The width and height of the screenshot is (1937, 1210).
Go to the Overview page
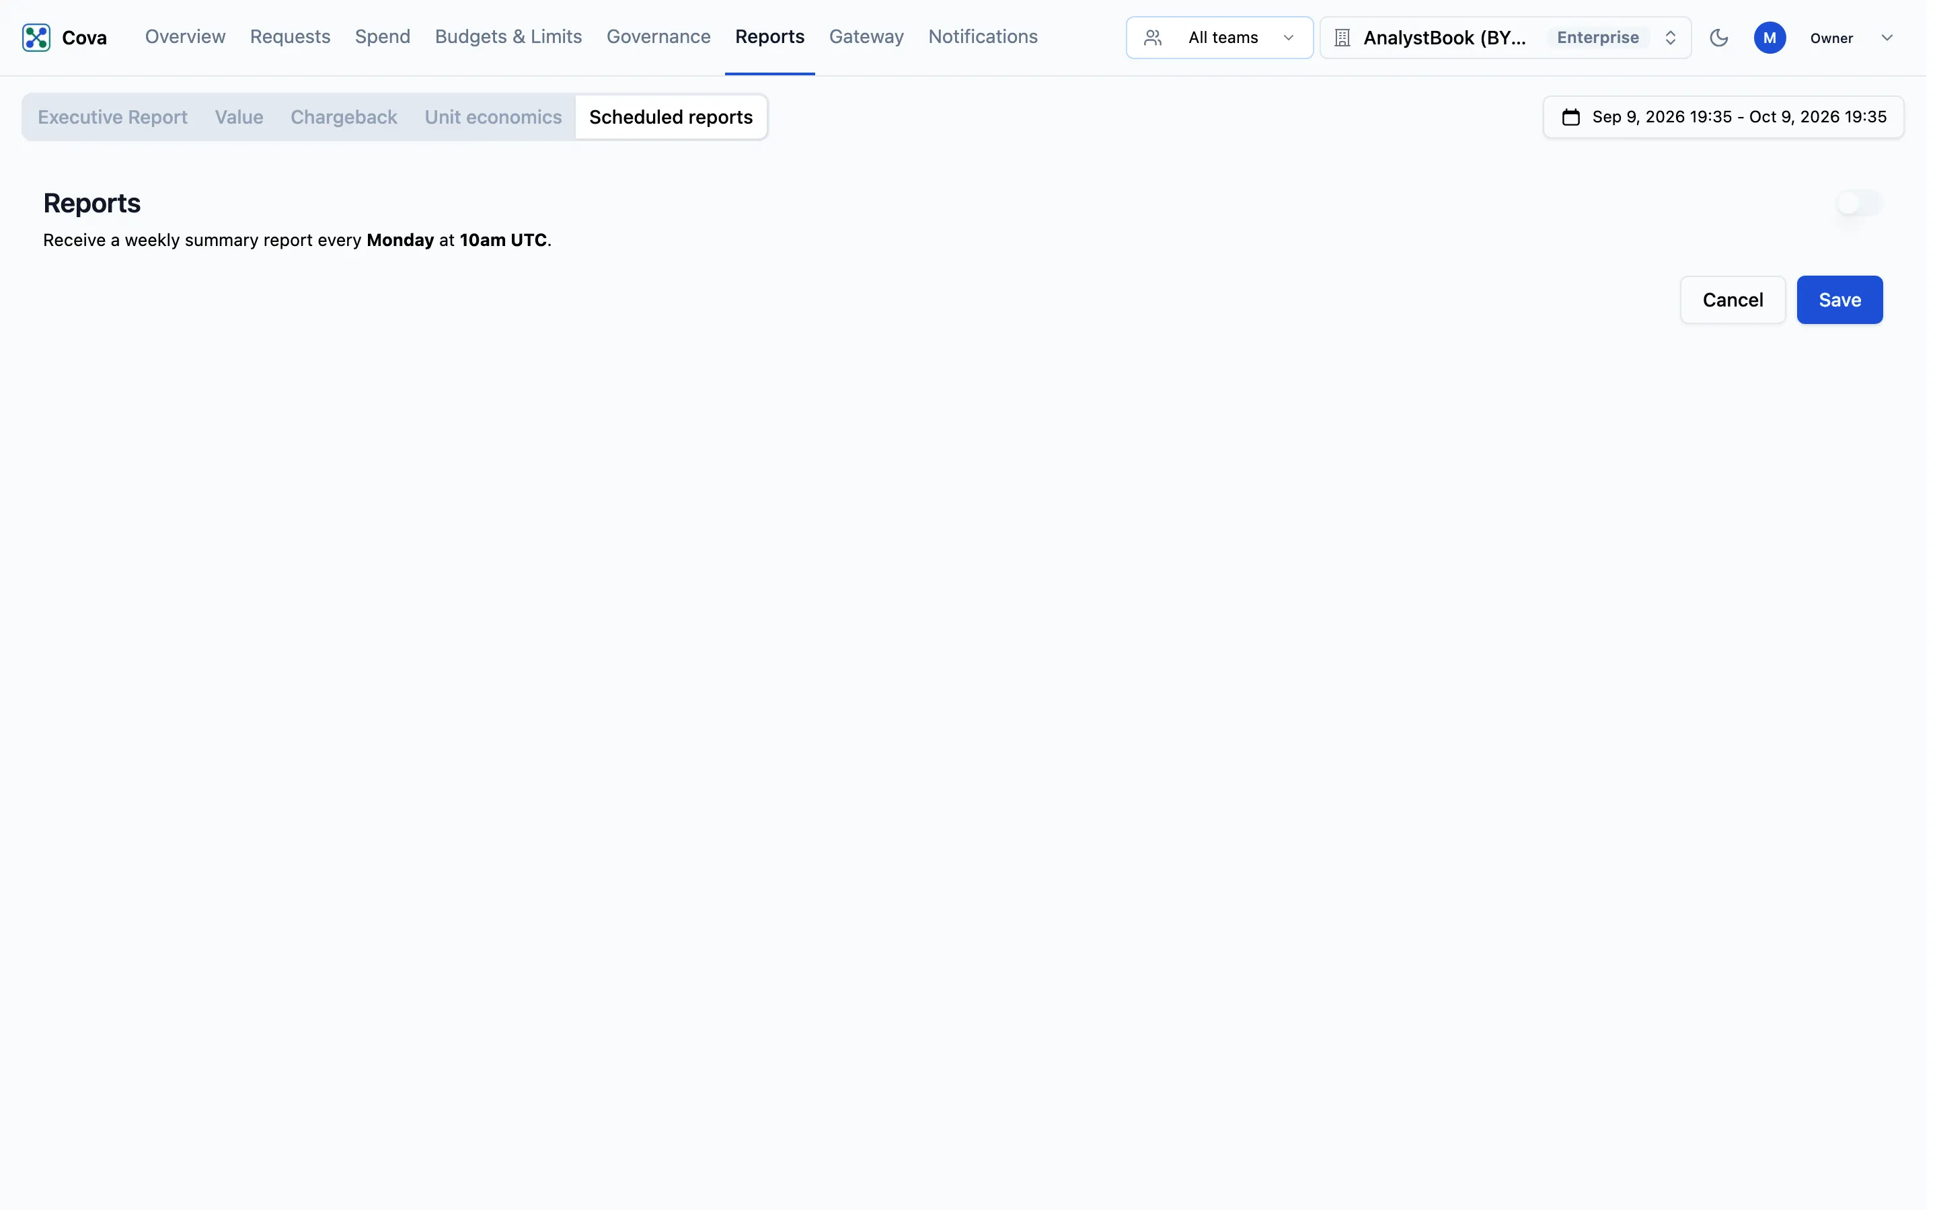point(185,37)
